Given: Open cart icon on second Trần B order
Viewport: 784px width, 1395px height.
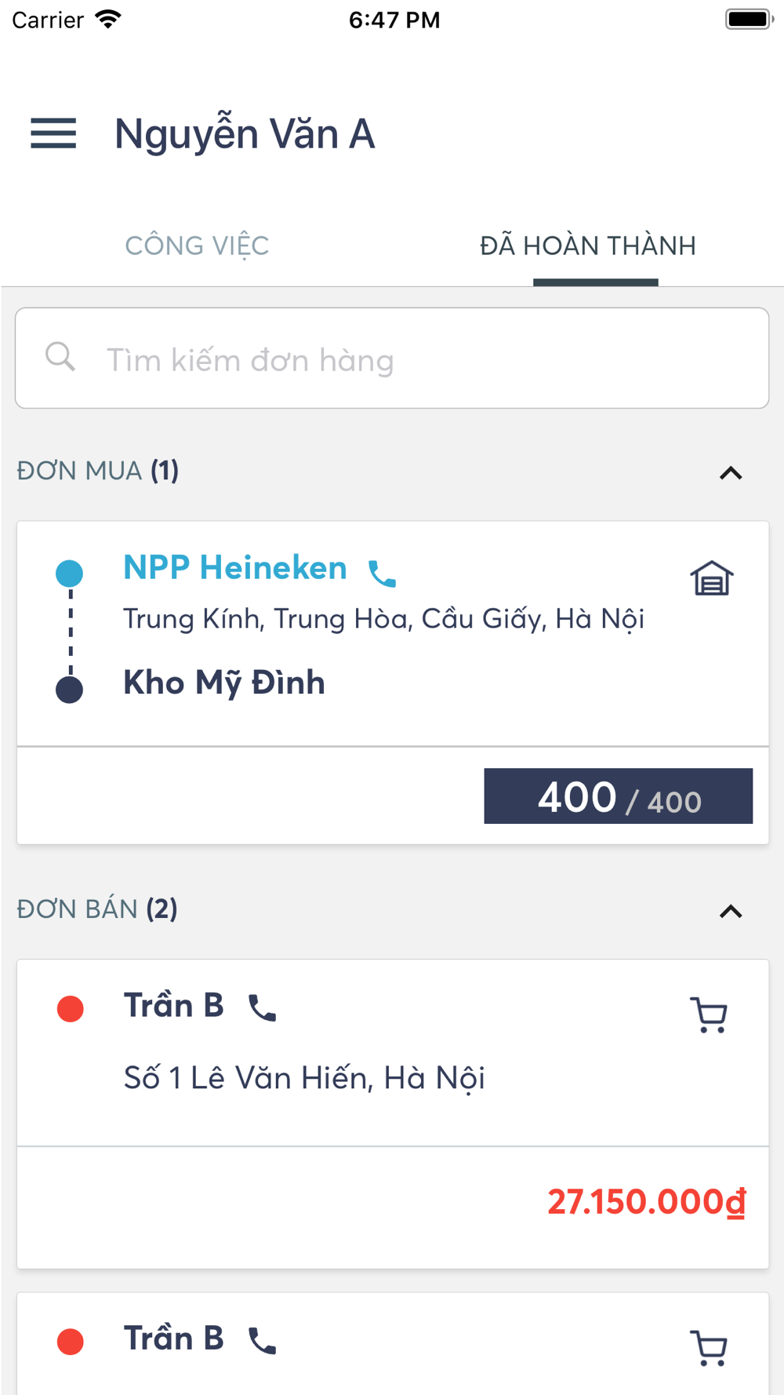Looking at the screenshot, I should coord(710,1348).
